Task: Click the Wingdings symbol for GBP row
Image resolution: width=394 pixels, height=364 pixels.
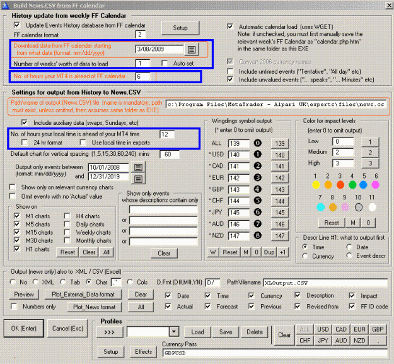Action: 258,189
